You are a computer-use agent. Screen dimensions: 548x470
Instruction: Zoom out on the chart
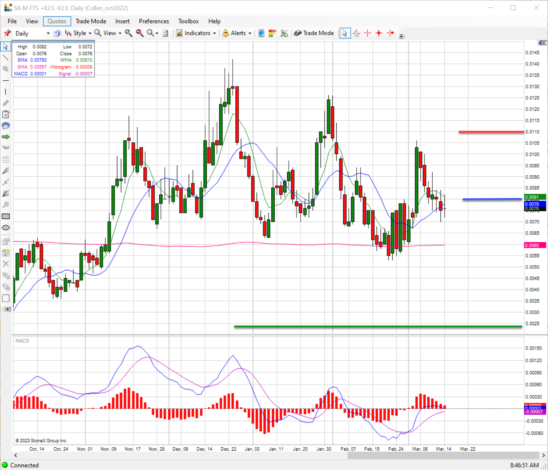tap(140, 33)
